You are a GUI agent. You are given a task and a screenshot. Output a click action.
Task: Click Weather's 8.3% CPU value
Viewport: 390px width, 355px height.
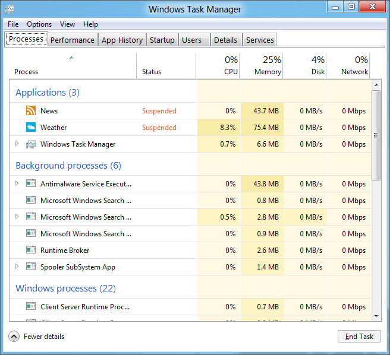pyautogui.click(x=228, y=128)
